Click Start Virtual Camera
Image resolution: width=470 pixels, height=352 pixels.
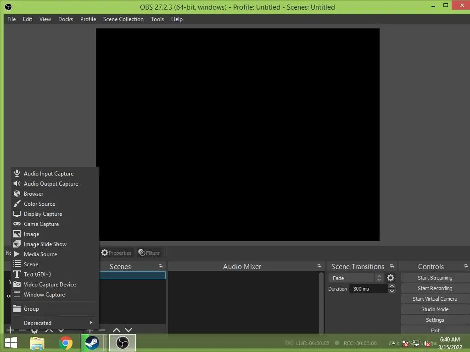435,299
